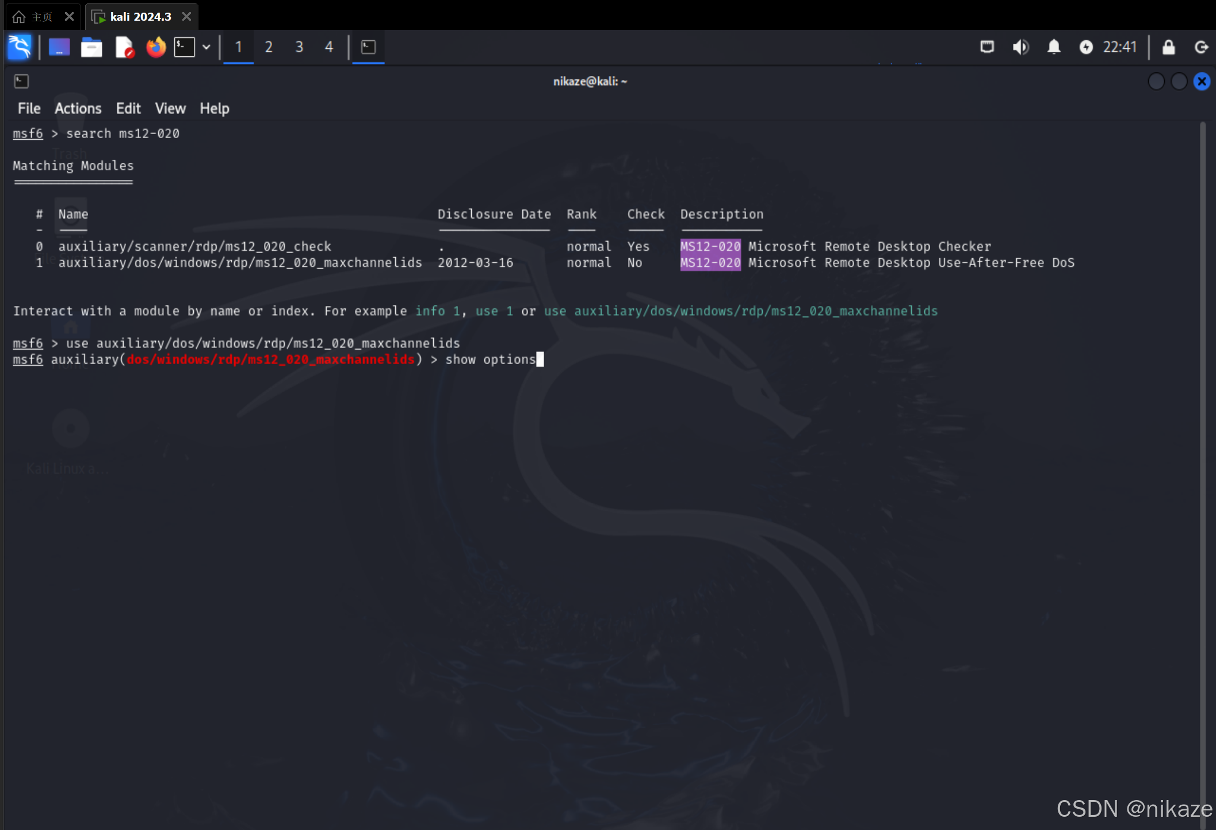Image resolution: width=1216 pixels, height=830 pixels.
Task: Click the Show Desktop panel icon
Action: (59, 47)
